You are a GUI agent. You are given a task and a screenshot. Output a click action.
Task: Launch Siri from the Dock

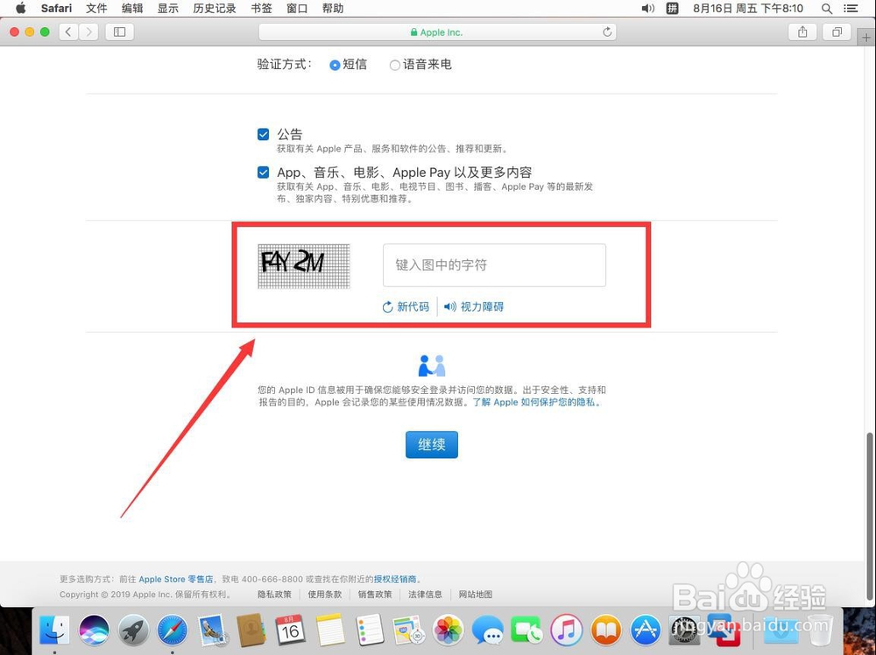pyautogui.click(x=94, y=630)
